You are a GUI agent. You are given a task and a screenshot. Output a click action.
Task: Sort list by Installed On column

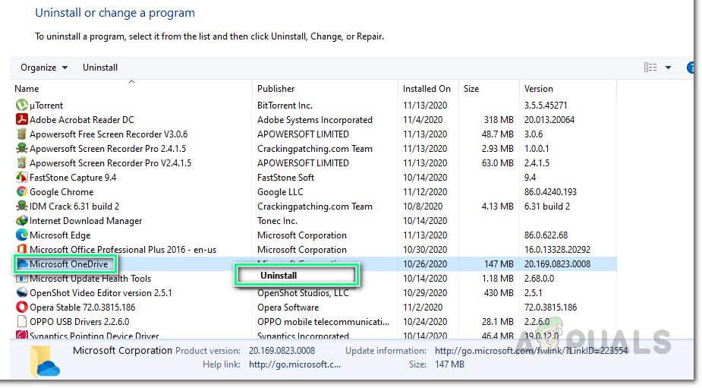pyautogui.click(x=427, y=89)
